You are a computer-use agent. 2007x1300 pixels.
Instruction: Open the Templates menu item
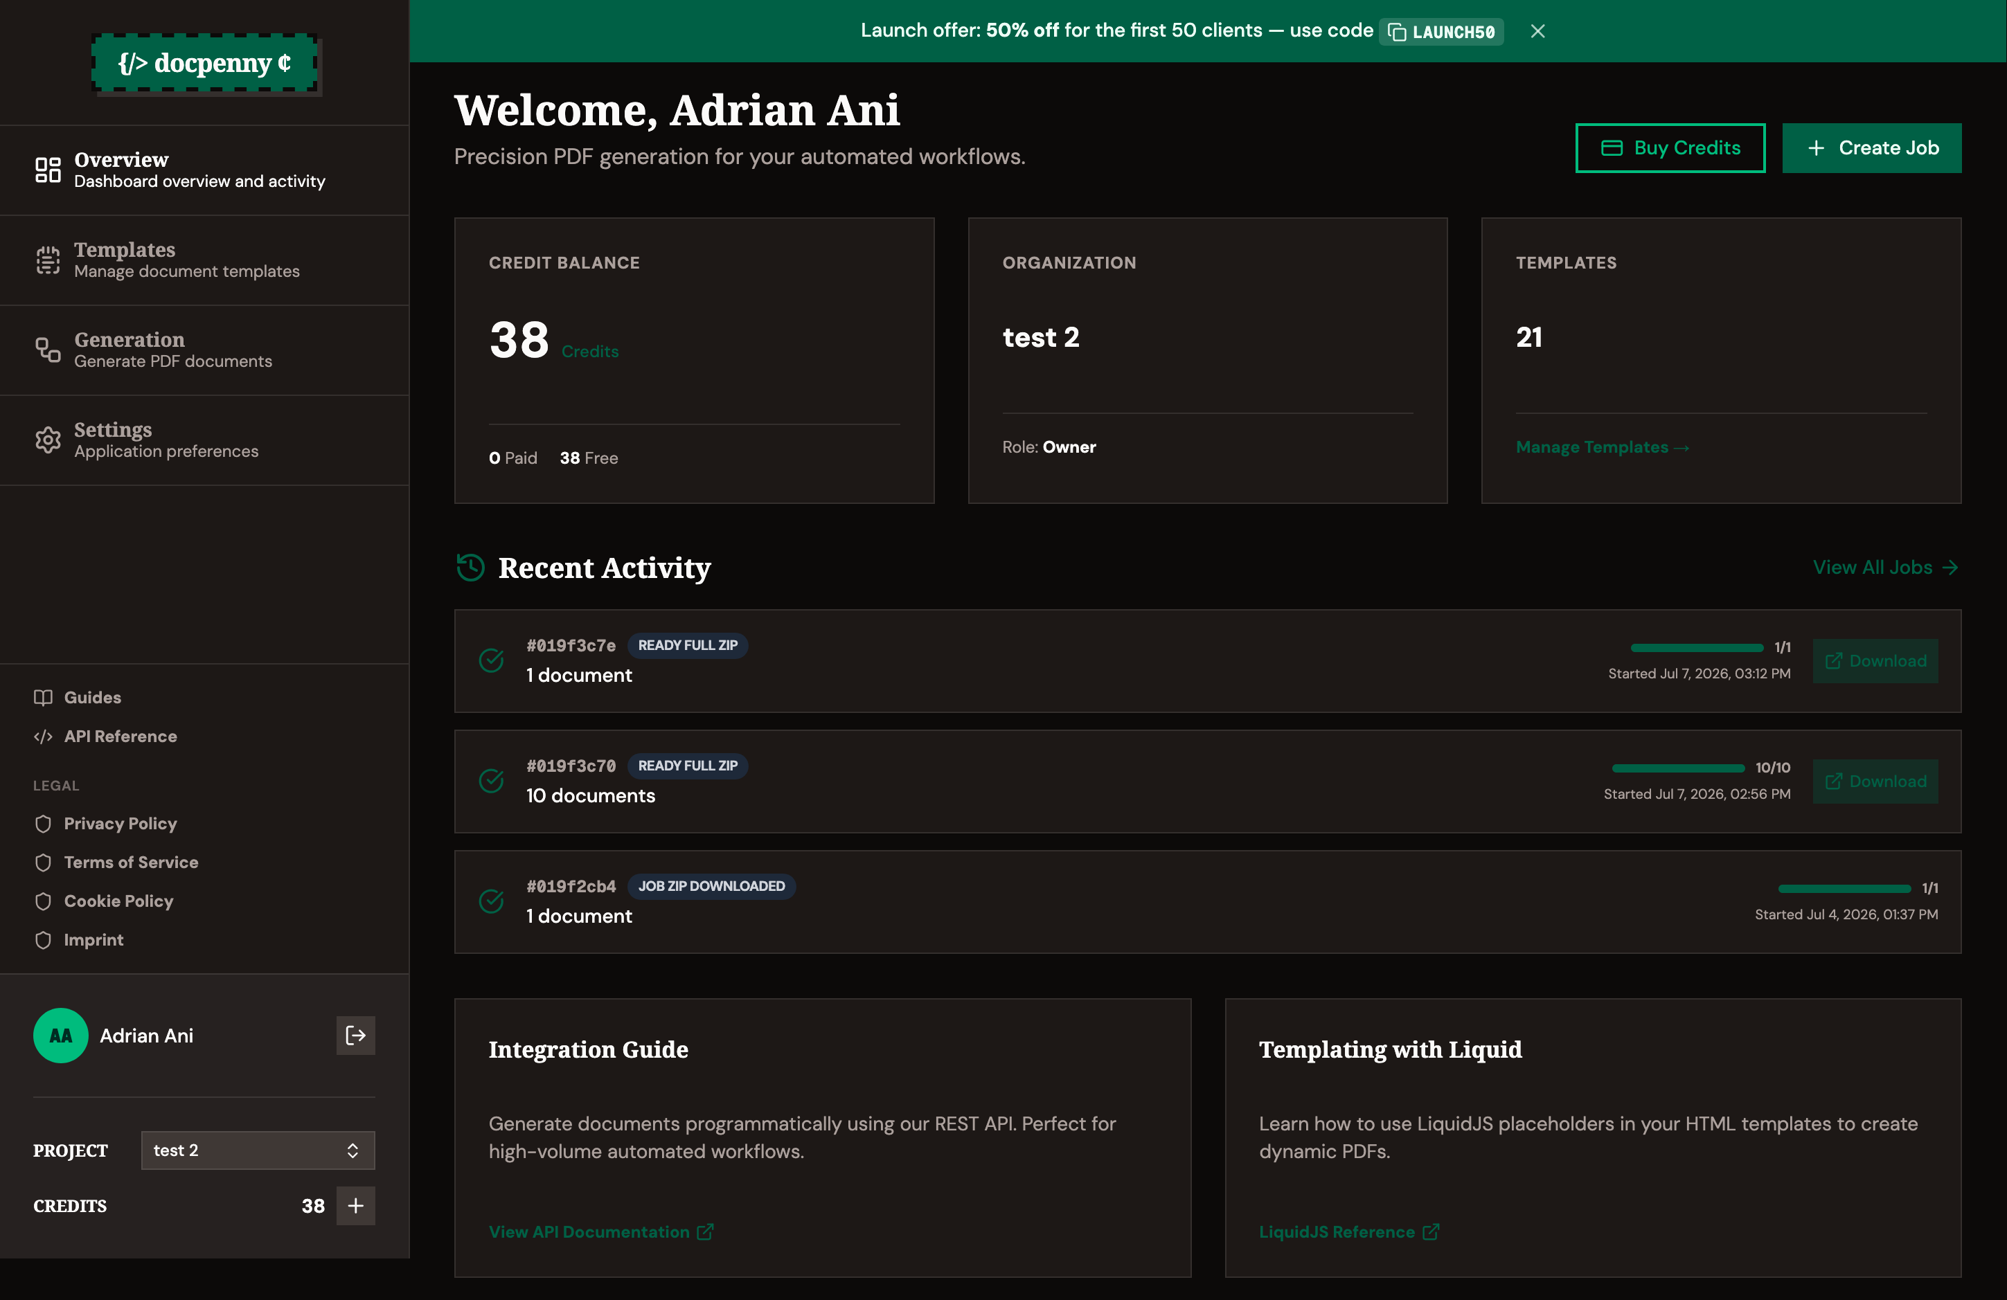click(x=205, y=260)
